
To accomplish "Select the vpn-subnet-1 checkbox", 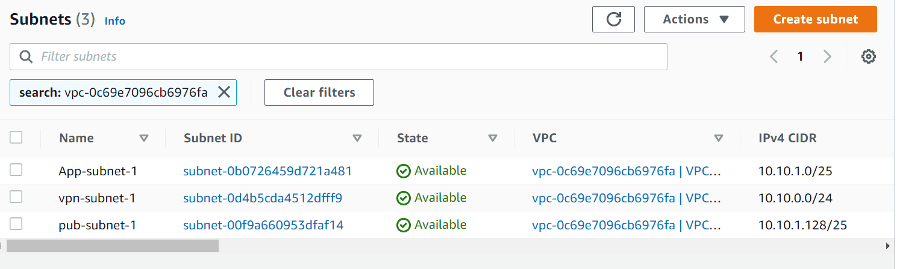I will click(16, 197).
